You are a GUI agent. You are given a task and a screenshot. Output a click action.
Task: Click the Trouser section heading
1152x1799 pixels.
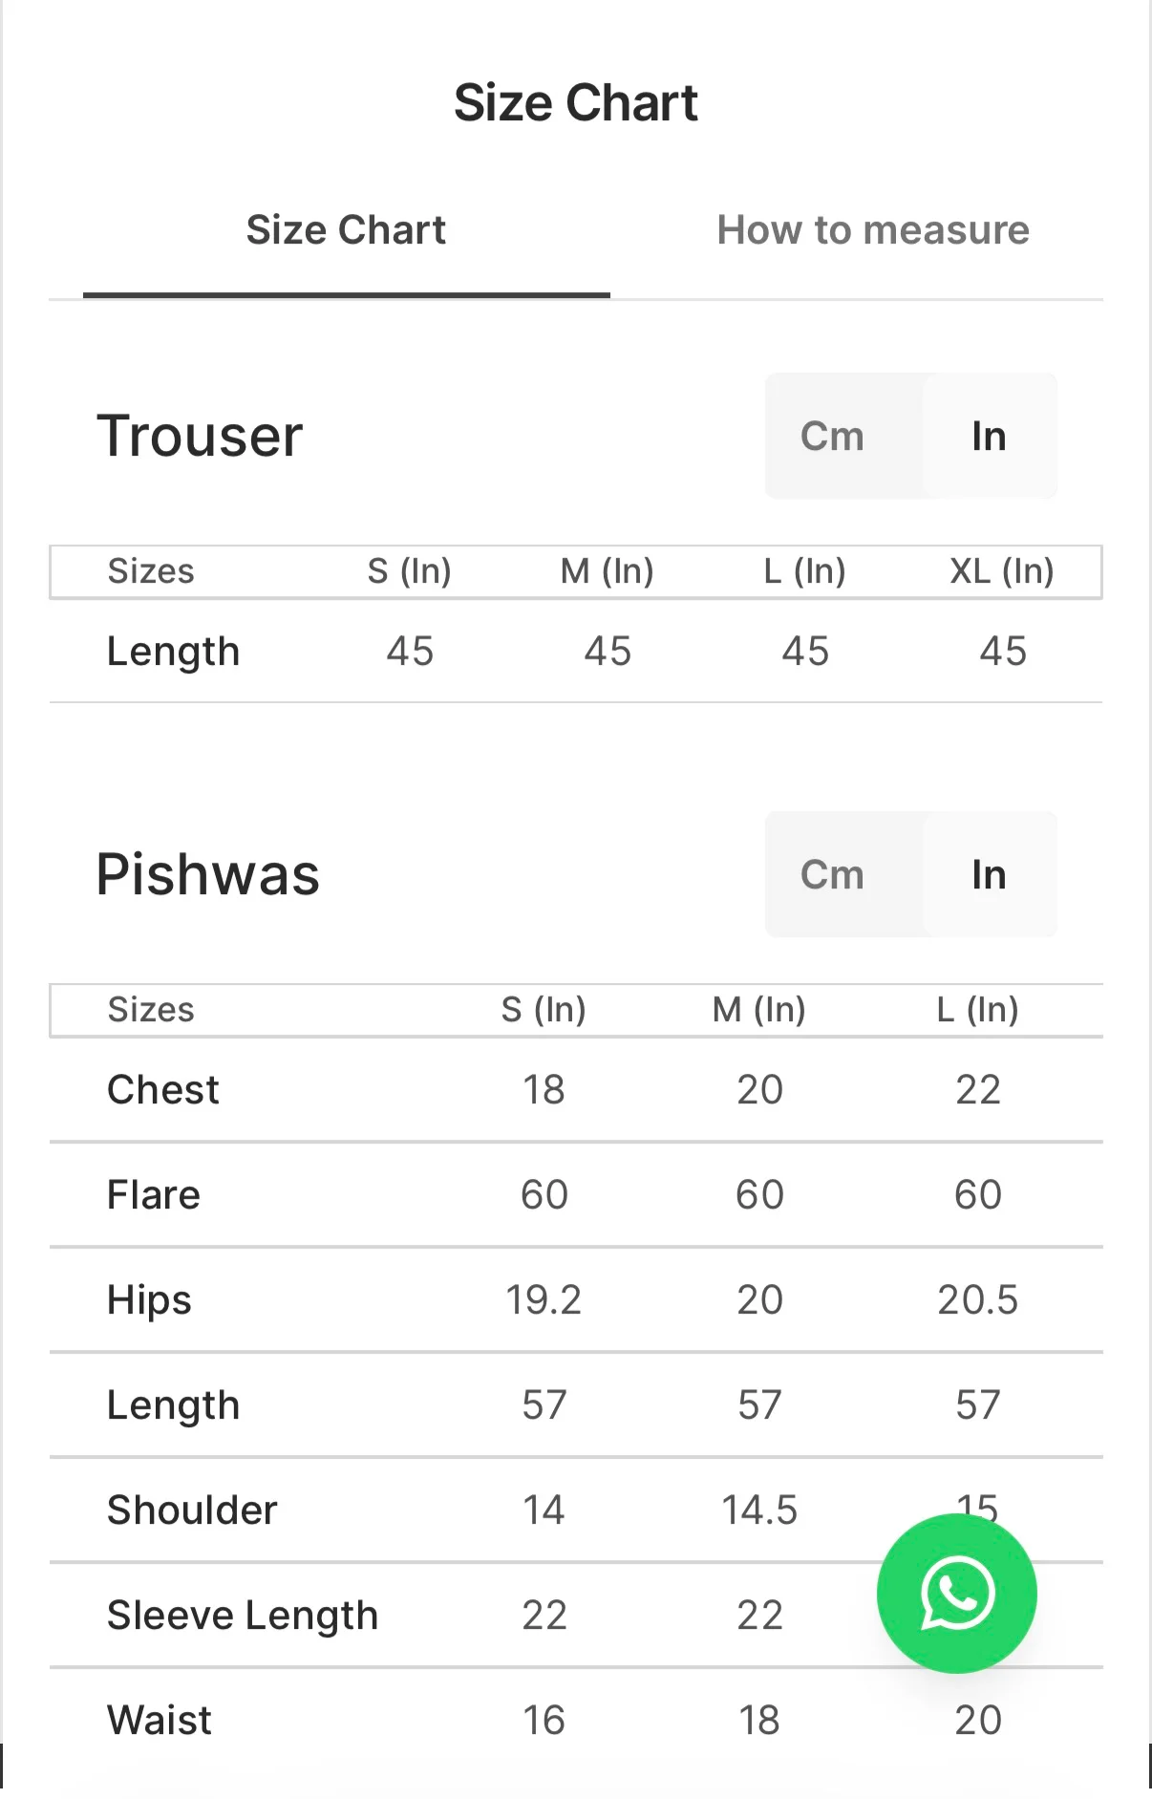click(200, 437)
